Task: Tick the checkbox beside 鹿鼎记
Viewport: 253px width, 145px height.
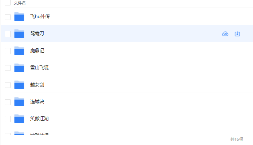Action: pyautogui.click(x=8, y=51)
